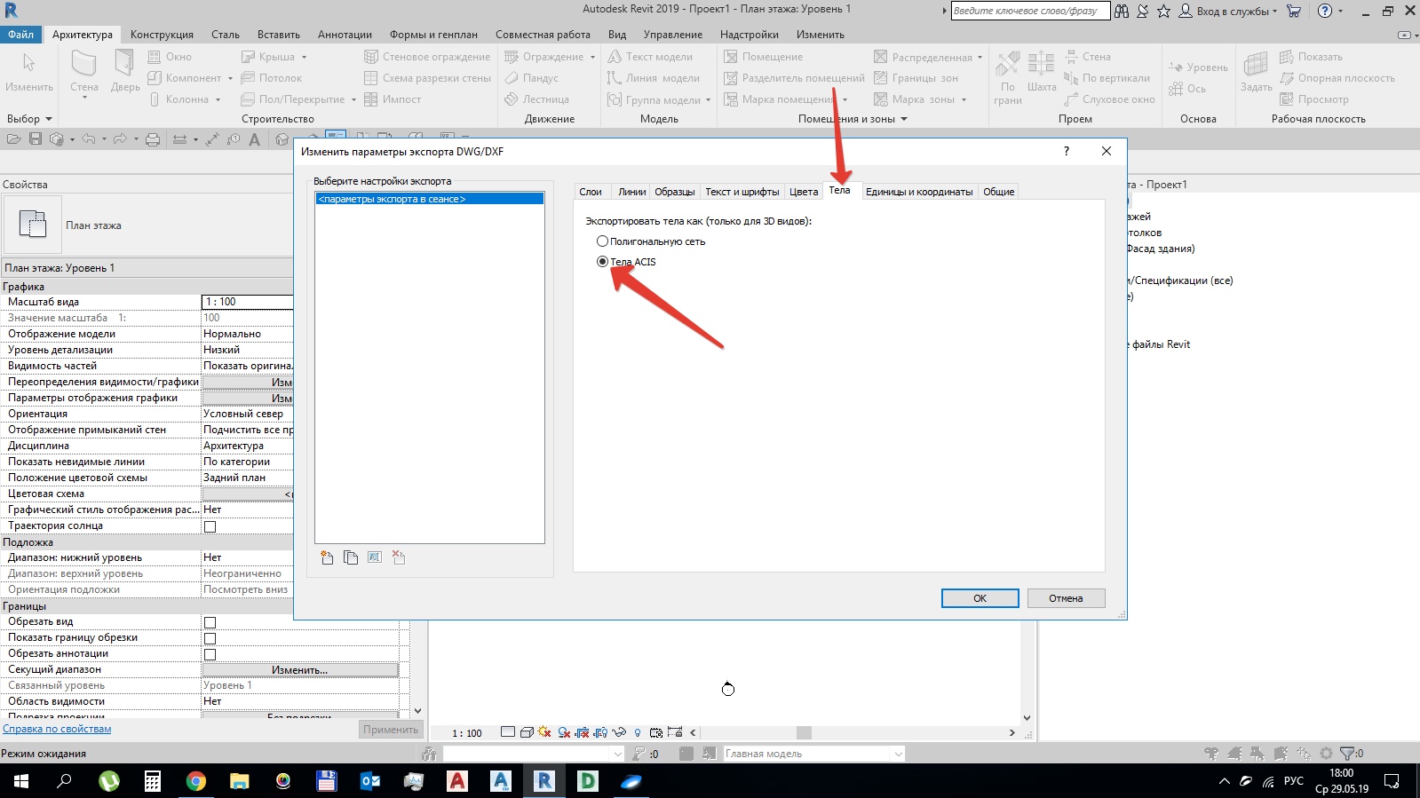The width and height of the screenshot is (1420, 798).
Task: Select the Лестница (Stair) ribbon tool
Action: 536,99
